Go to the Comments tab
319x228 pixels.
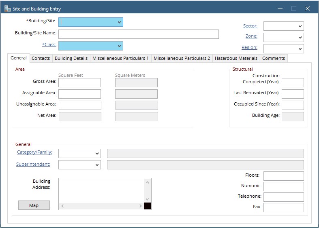(x=273, y=58)
